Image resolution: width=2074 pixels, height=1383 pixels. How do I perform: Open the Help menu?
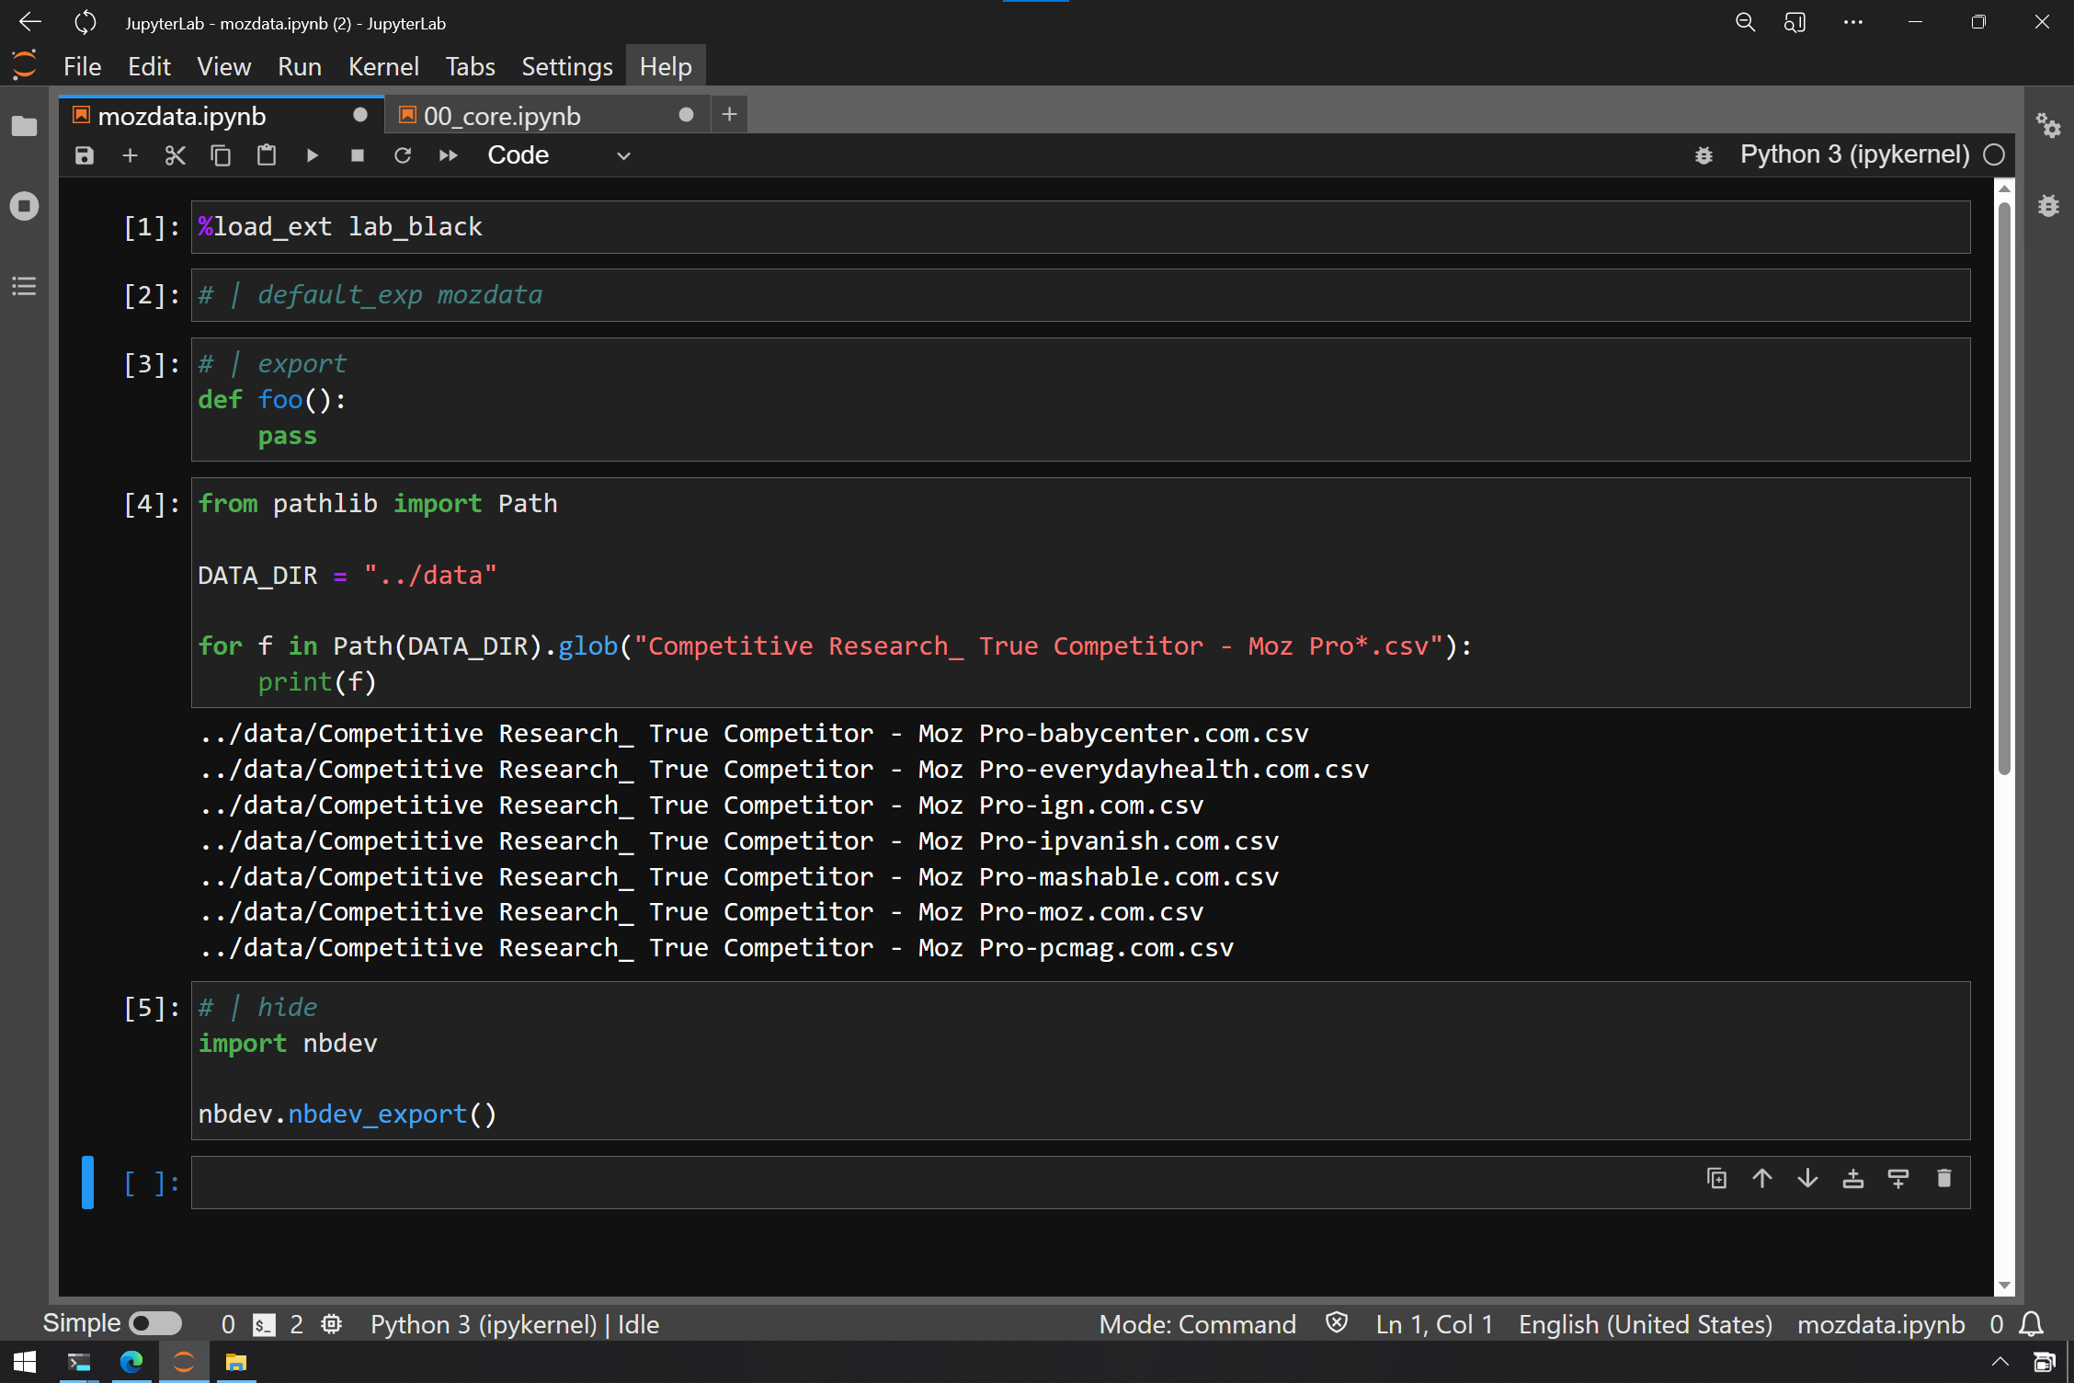tap(666, 66)
